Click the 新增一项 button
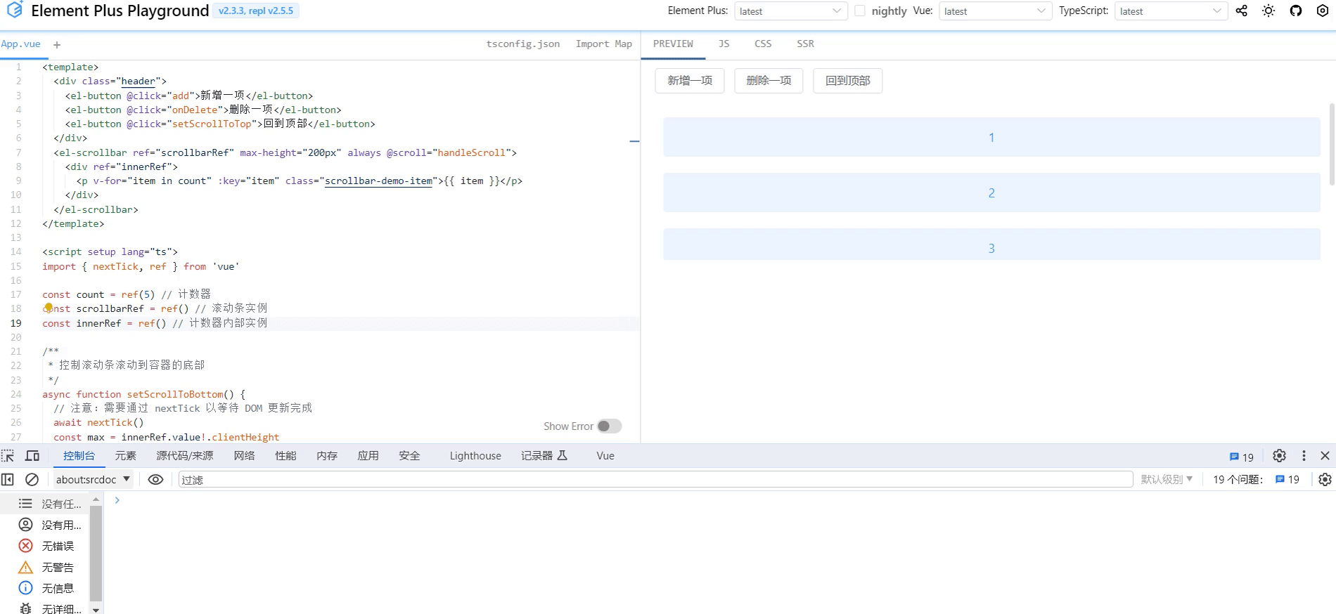The height and width of the screenshot is (614, 1336). pyautogui.click(x=690, y=81)
